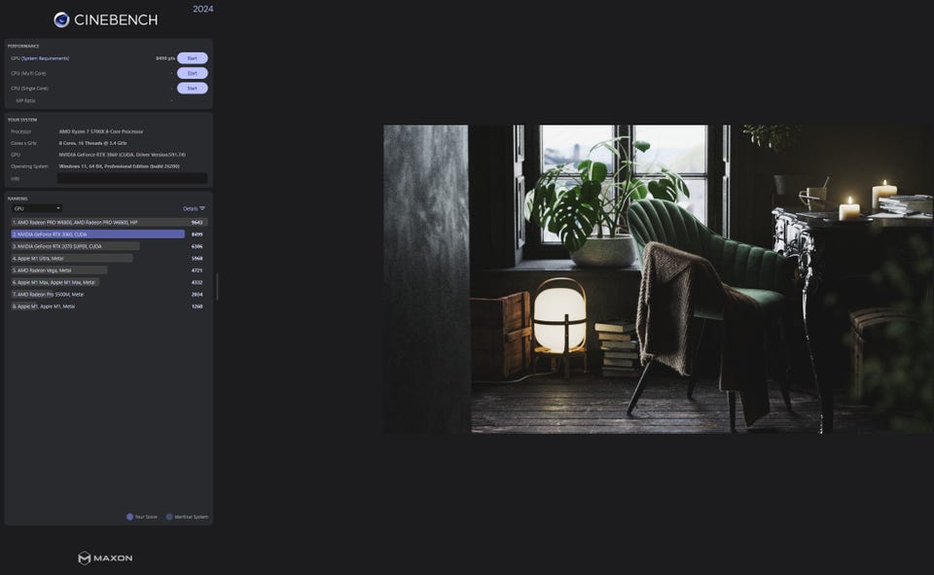Select the Apple M1, Metal ranking row
Viewport: 934px width, 575px height.
pyautogui.click(x=109, y=306)
